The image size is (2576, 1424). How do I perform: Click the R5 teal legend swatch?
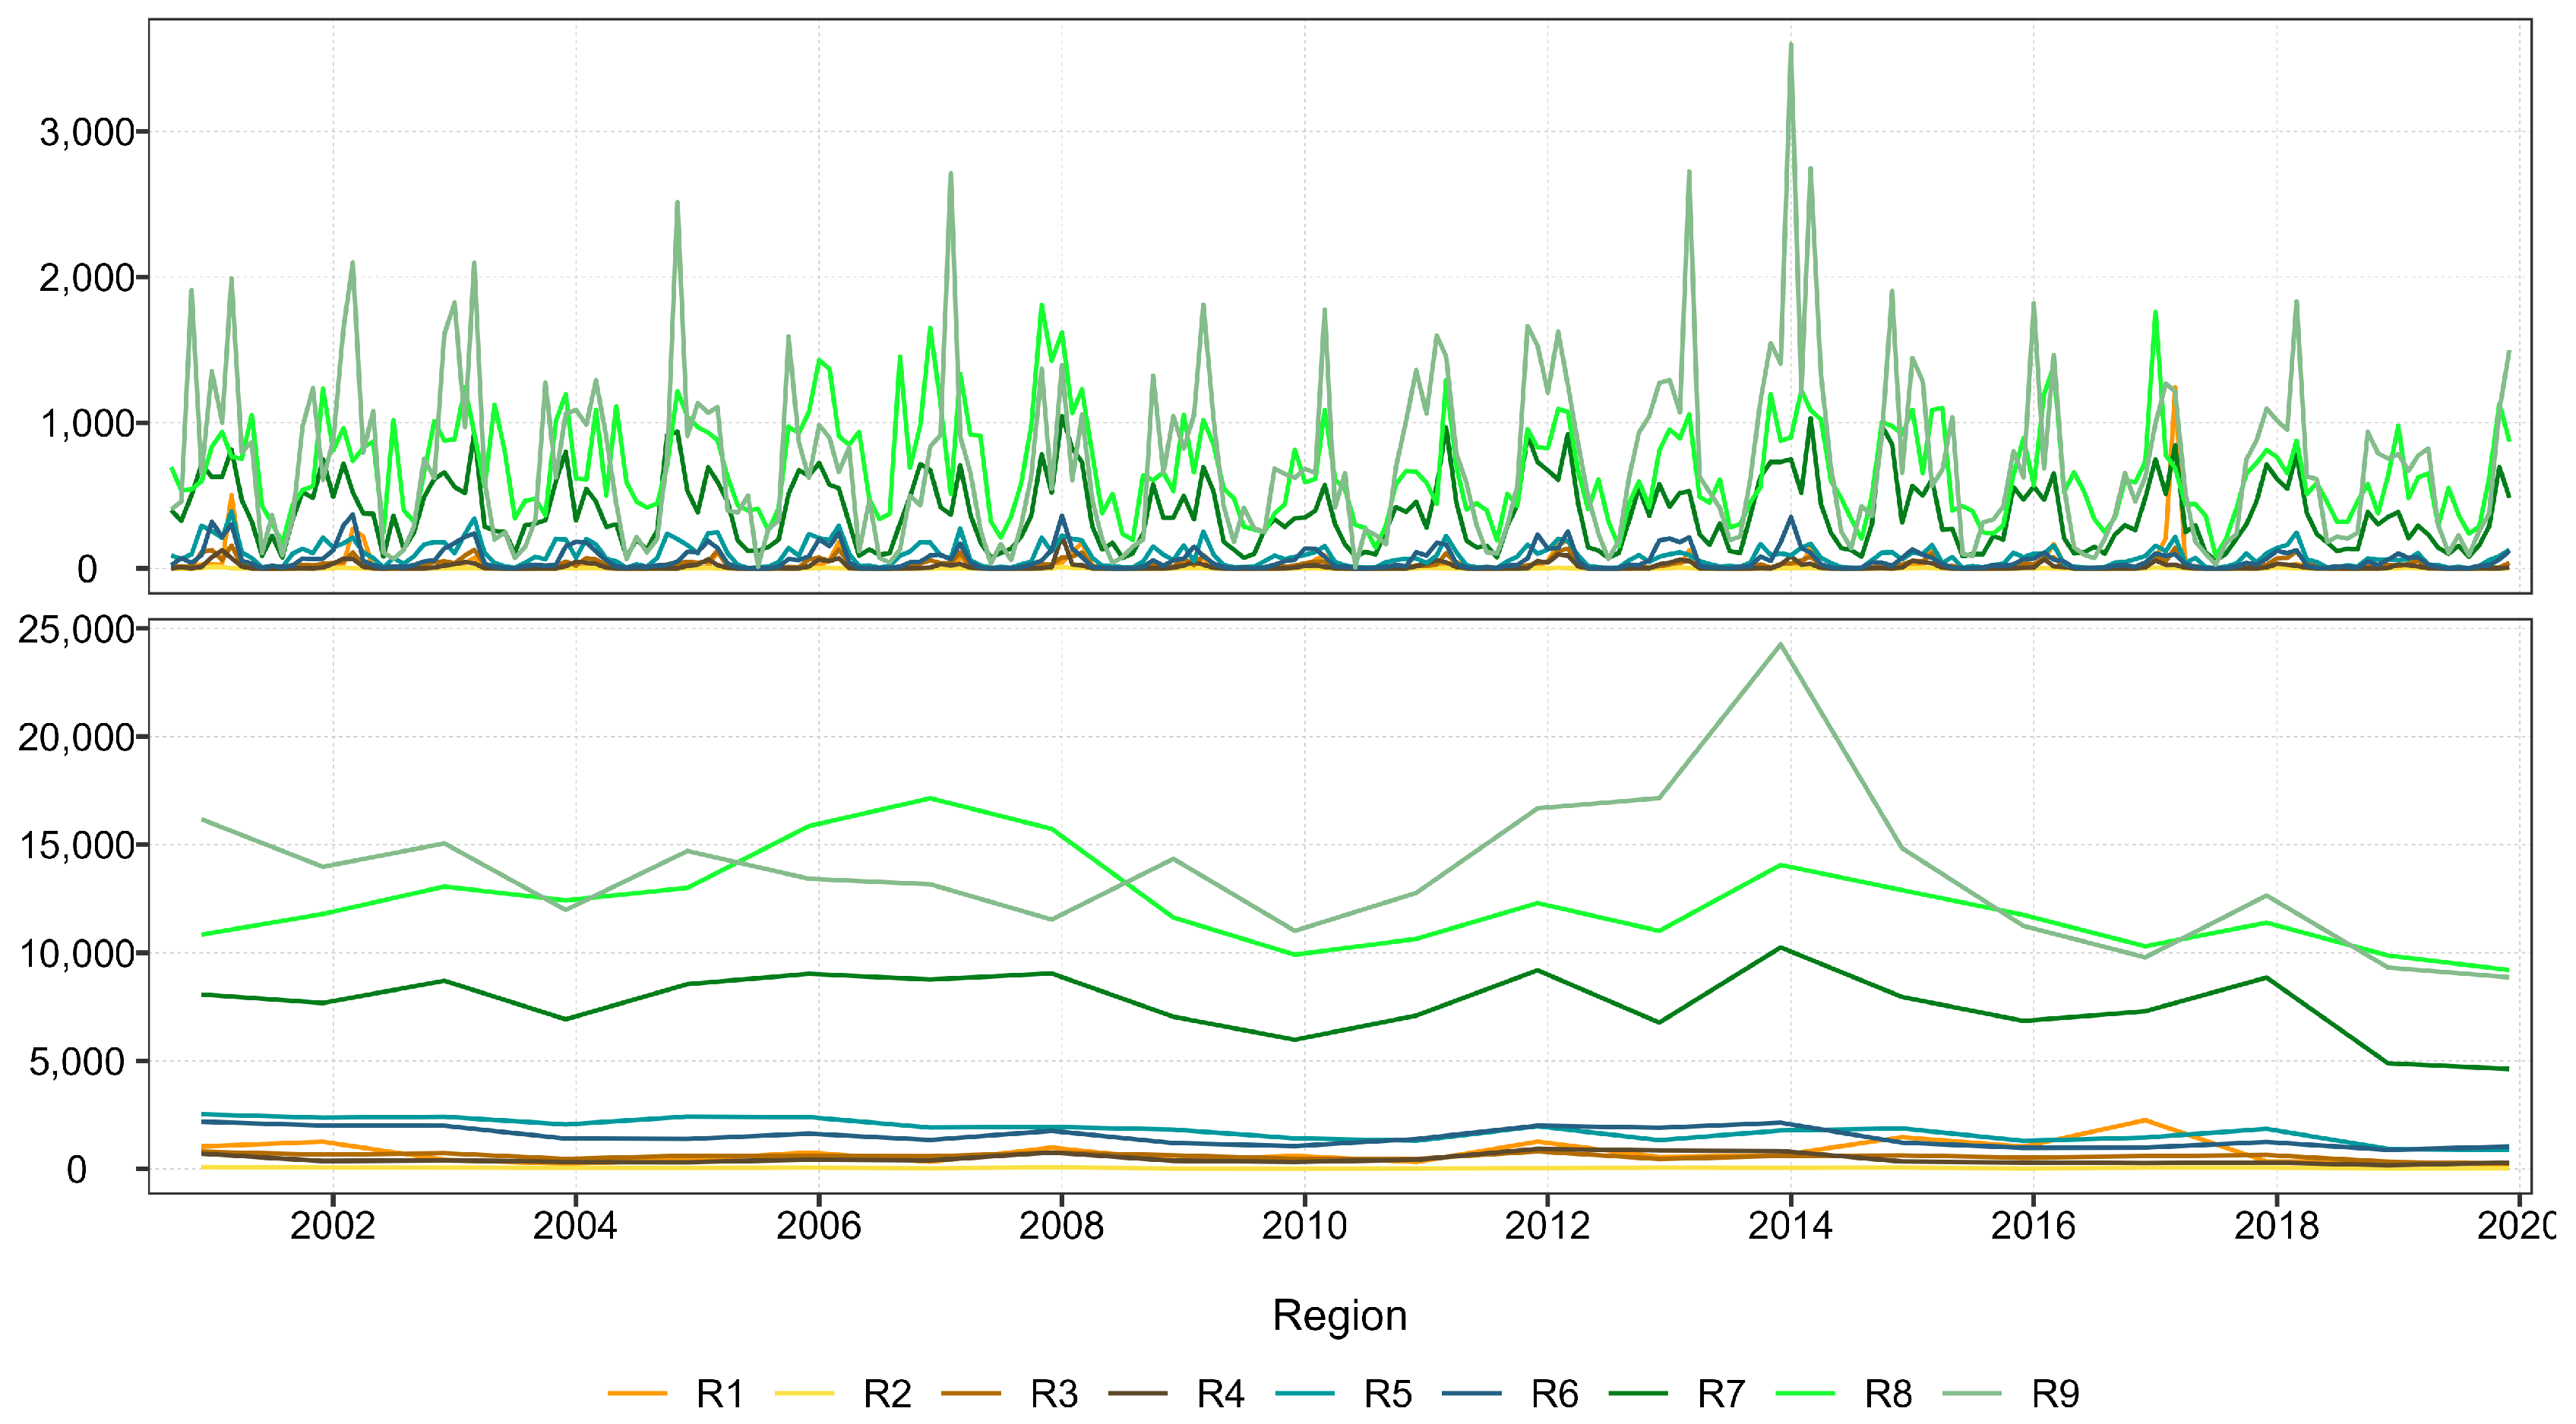click(1305, 1393)
